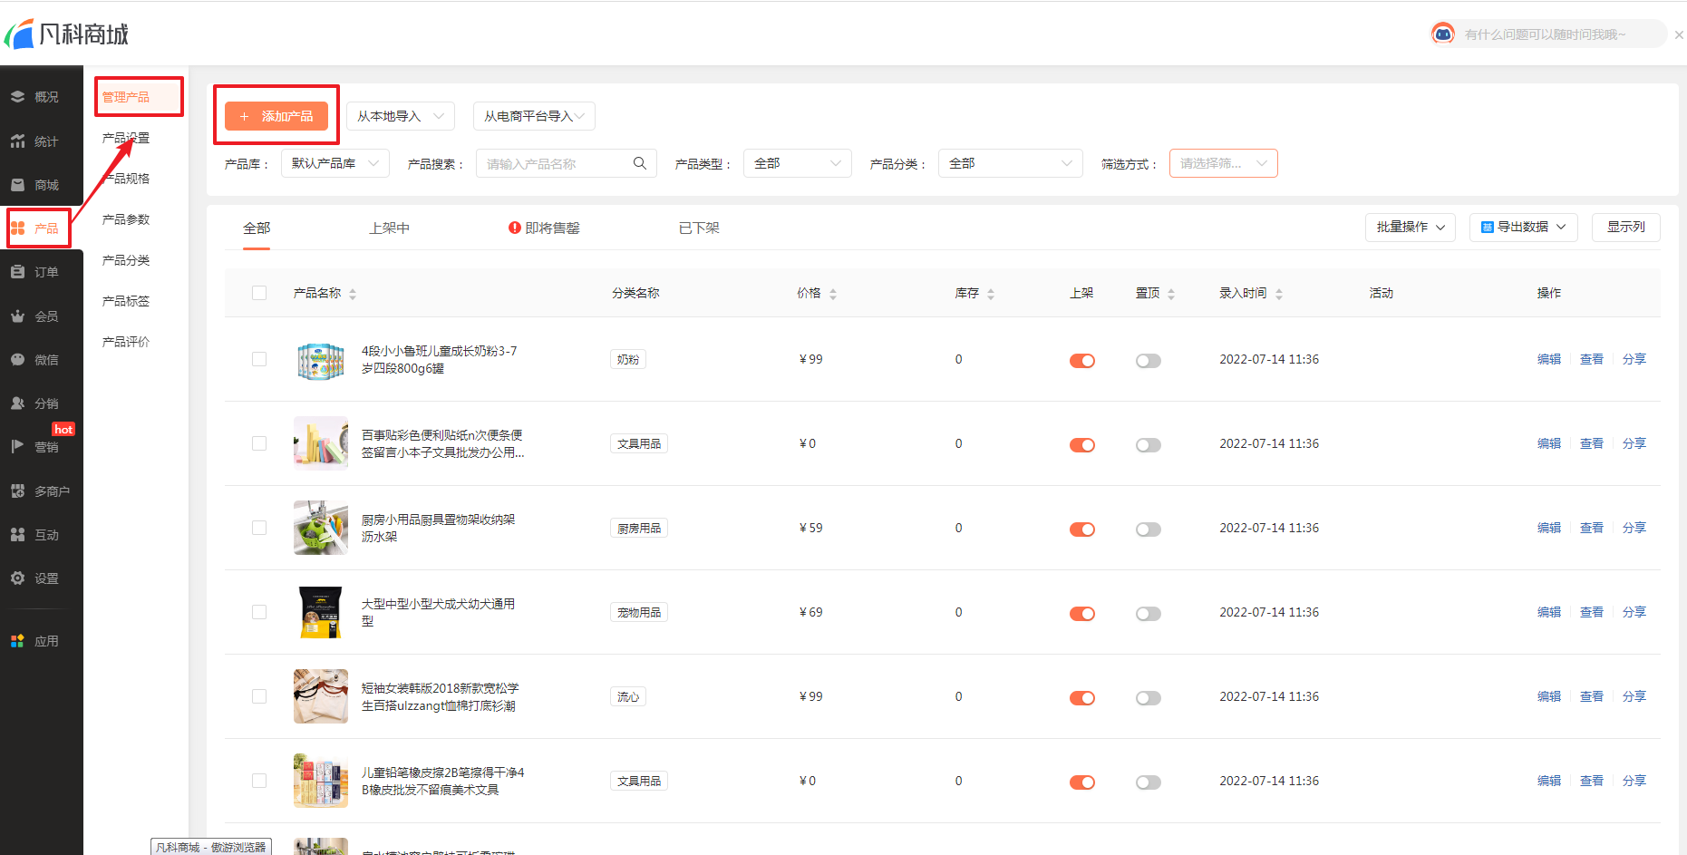The width and height of the screenshot is (1687, 855).
Task: Turn off 上架 switch for 奶粉 product
Action: point(1081,361)
